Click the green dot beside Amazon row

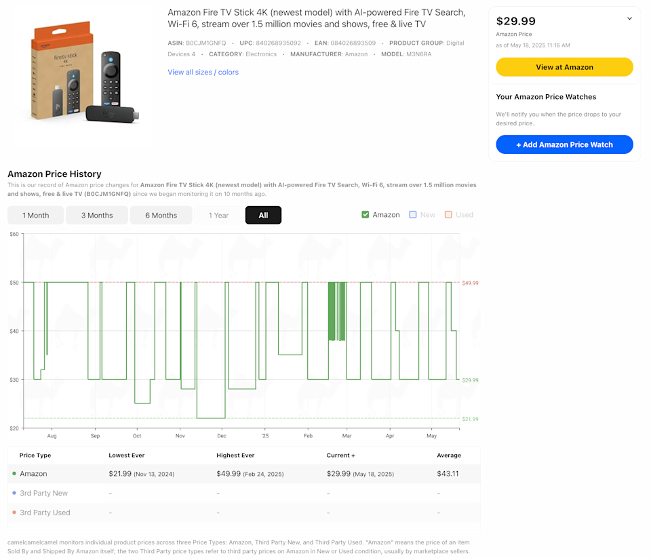coord(14,474)
